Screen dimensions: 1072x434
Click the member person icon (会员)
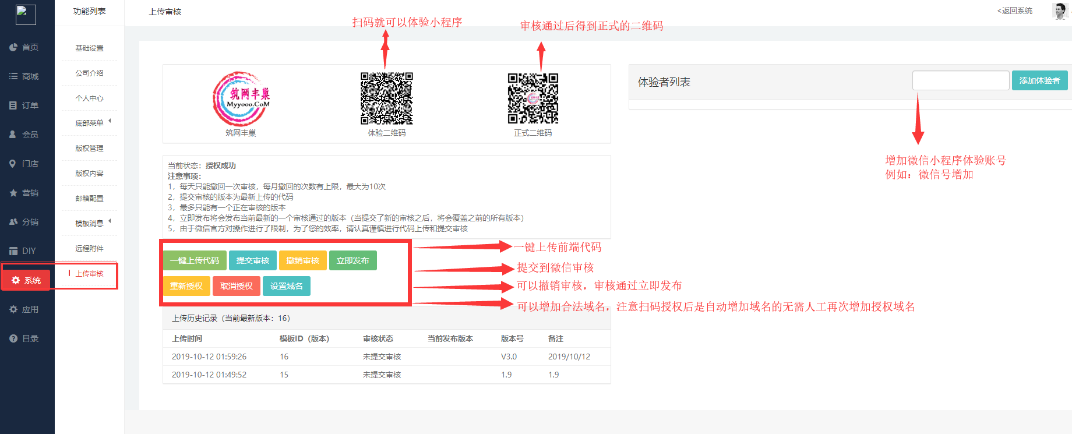13,135
